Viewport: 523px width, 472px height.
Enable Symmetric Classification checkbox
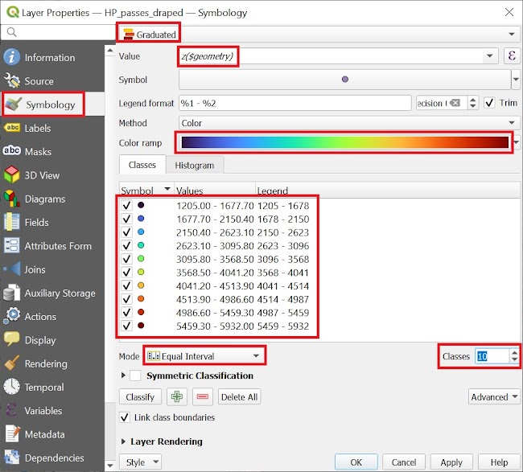coord(135,376)
